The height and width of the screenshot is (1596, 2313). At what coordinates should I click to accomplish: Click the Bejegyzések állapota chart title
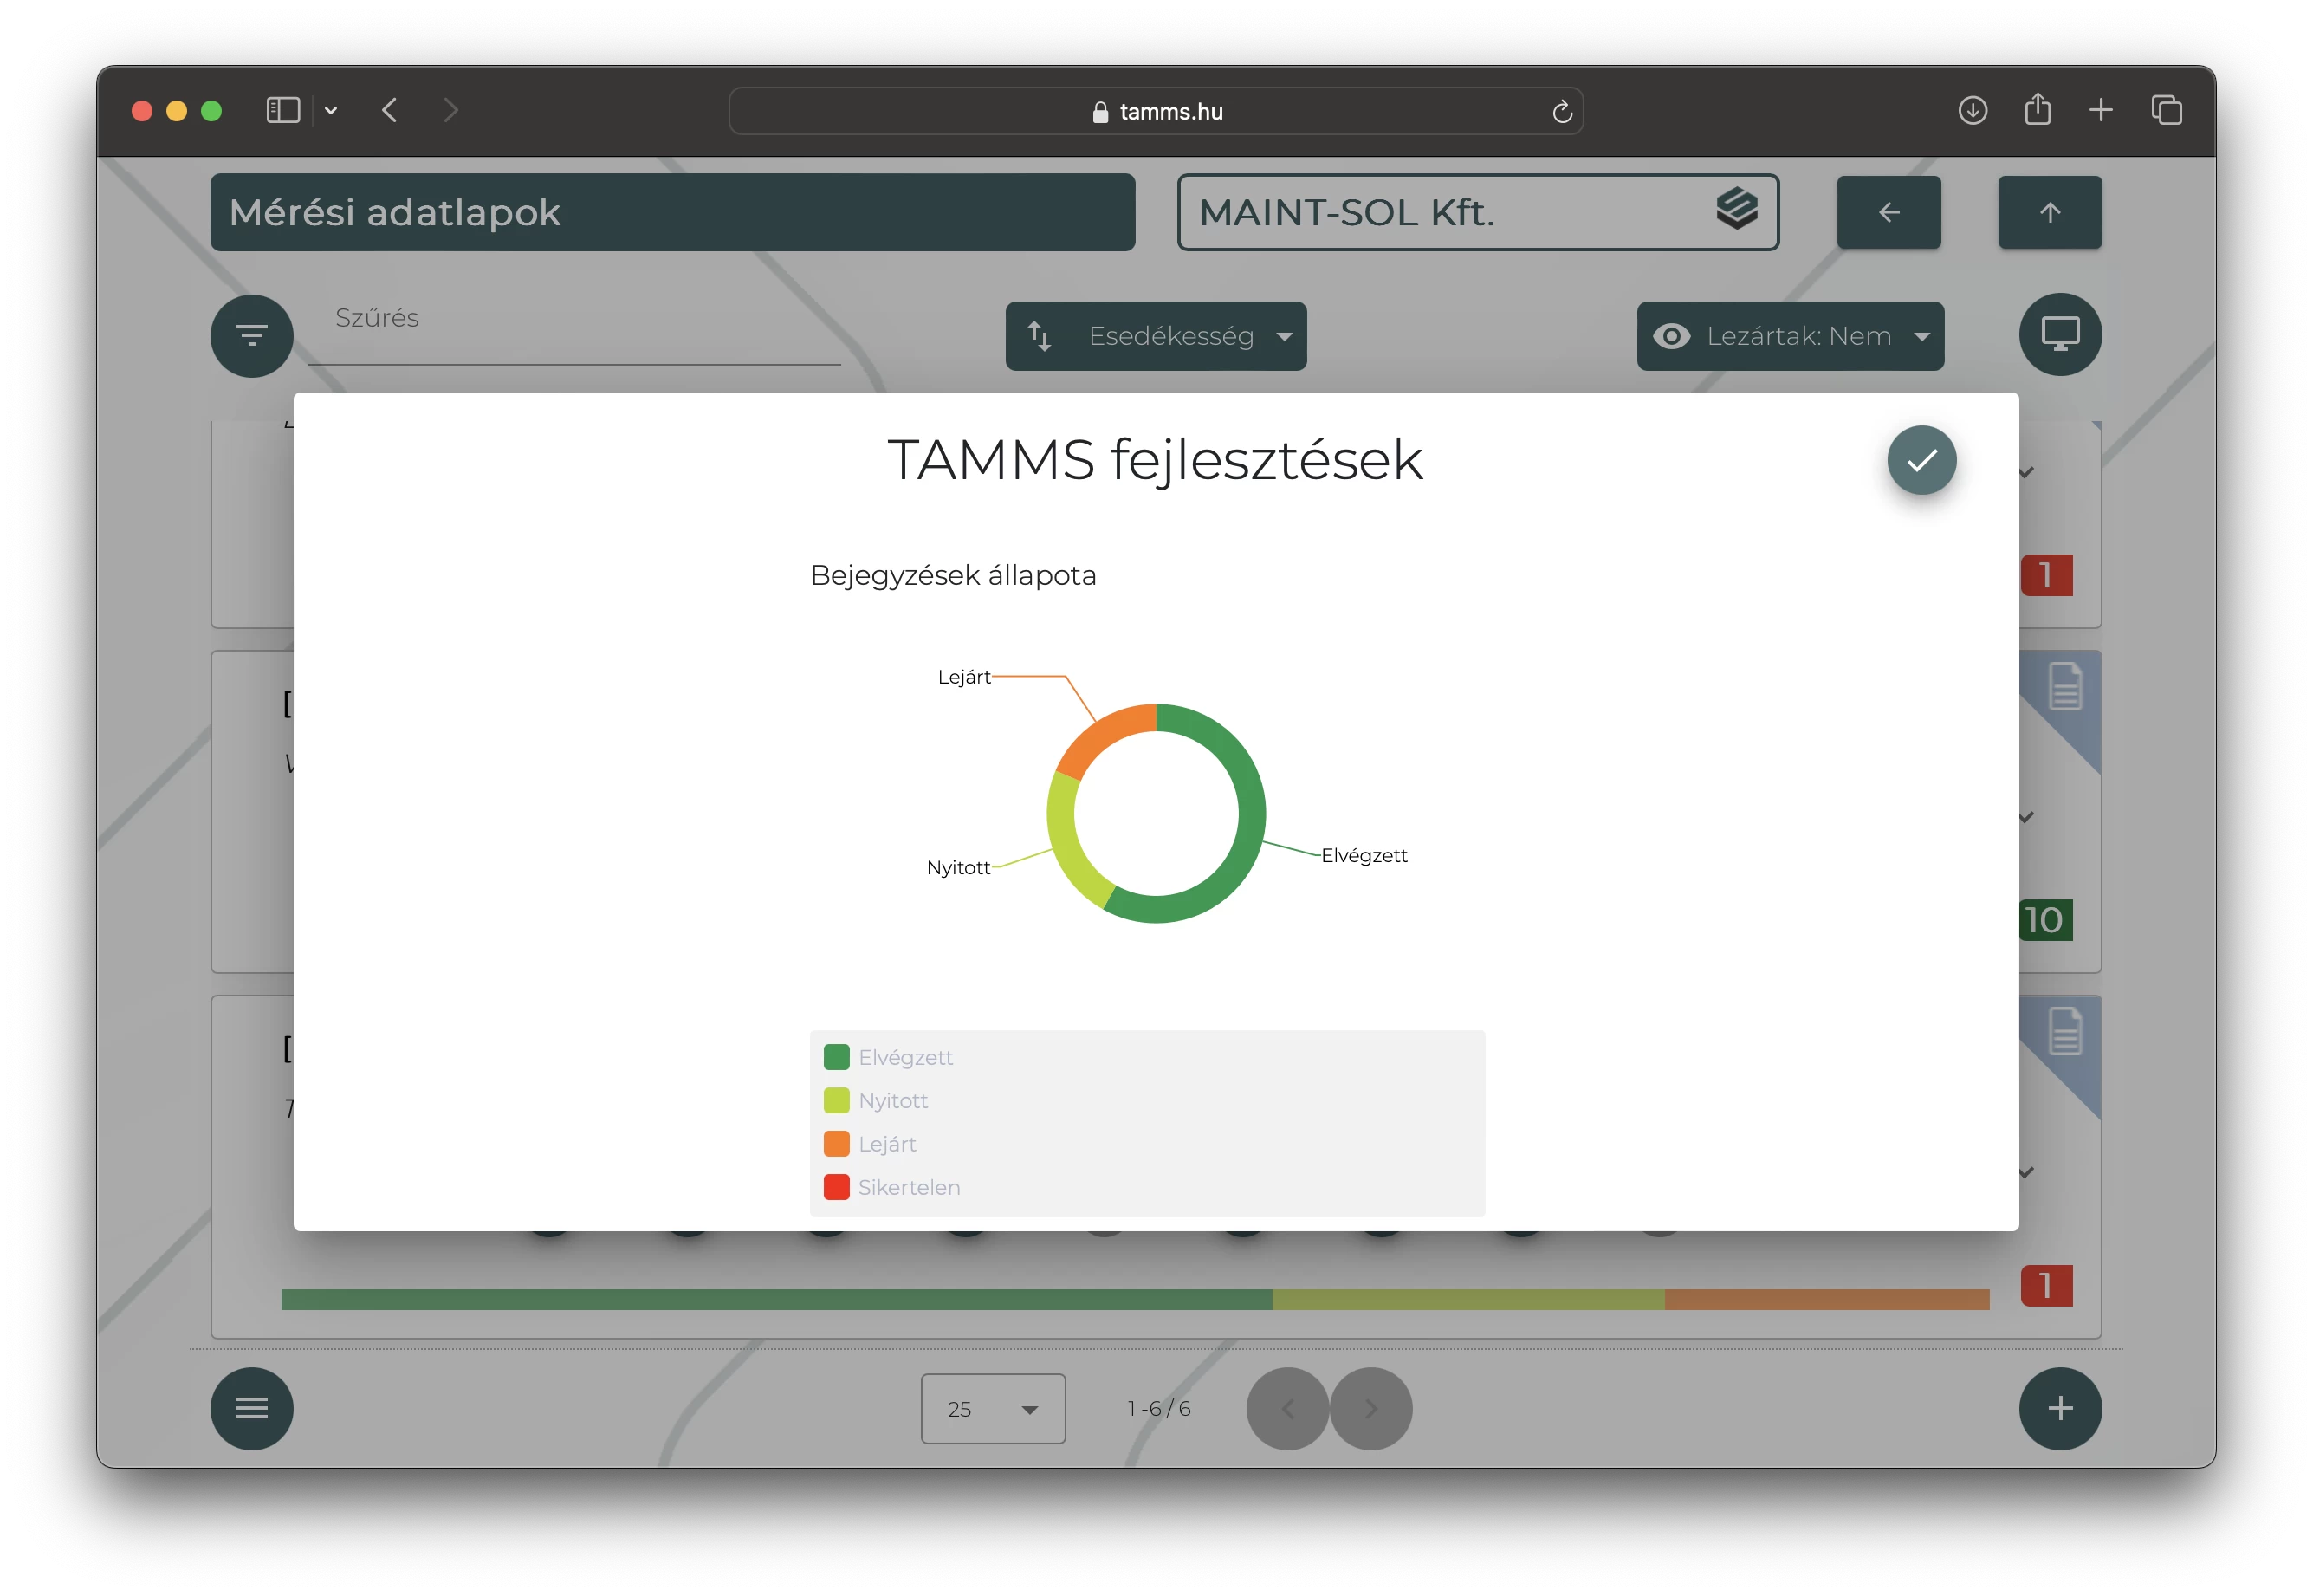tap(953, 575)
